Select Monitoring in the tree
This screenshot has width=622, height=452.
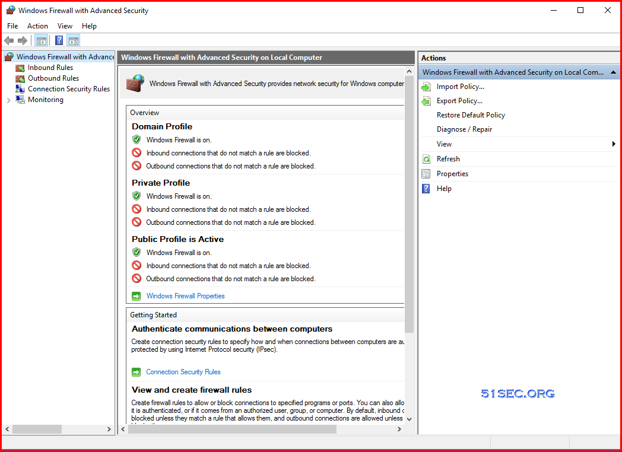pos(46,100)
